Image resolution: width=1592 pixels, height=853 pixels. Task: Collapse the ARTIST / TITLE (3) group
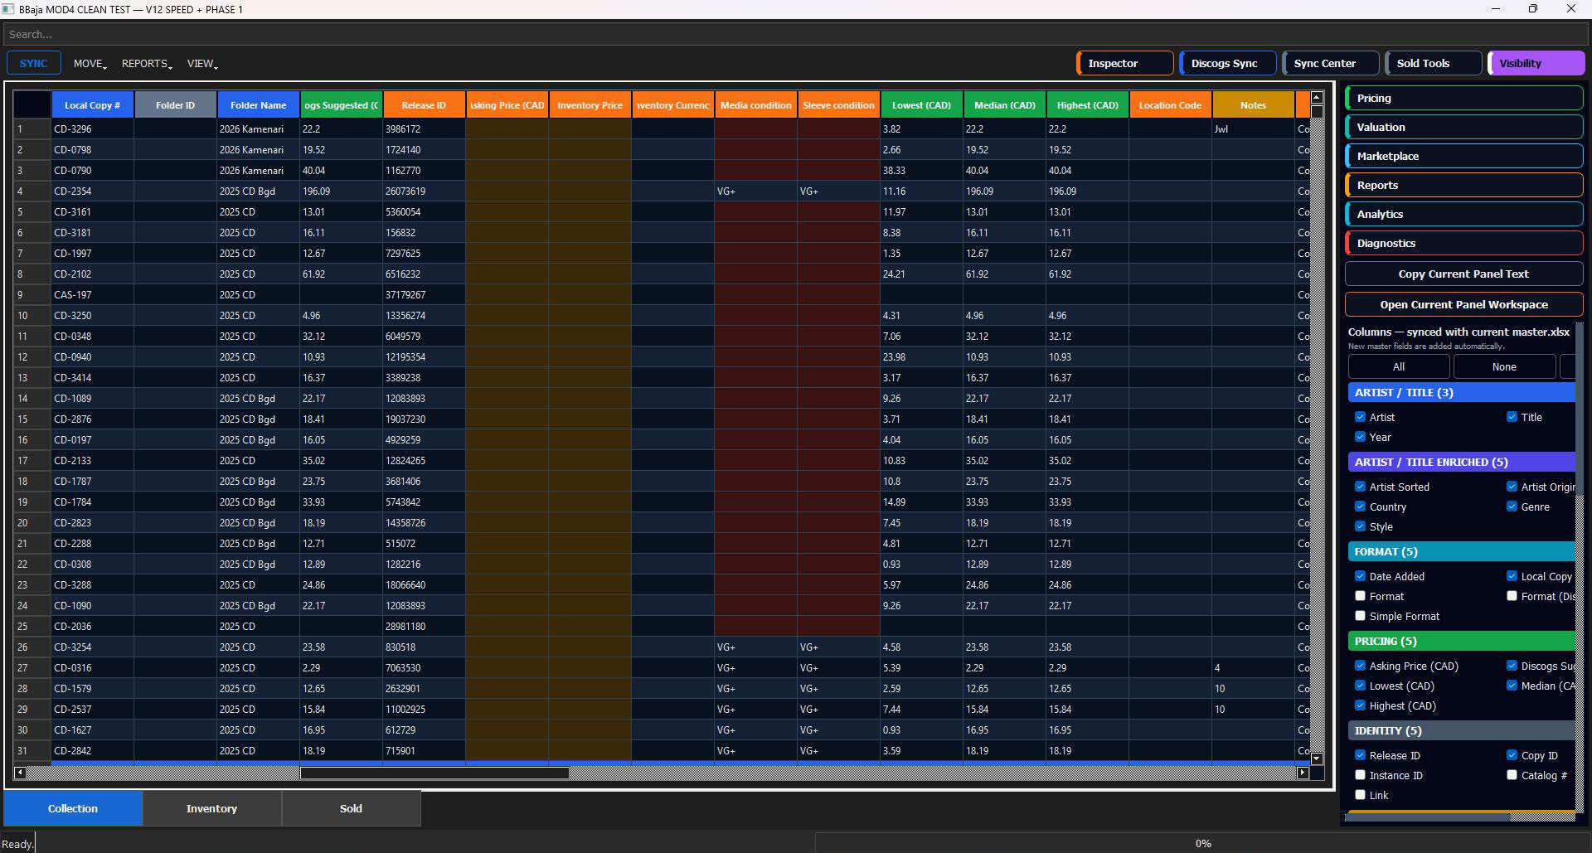tap(1461, 392)
